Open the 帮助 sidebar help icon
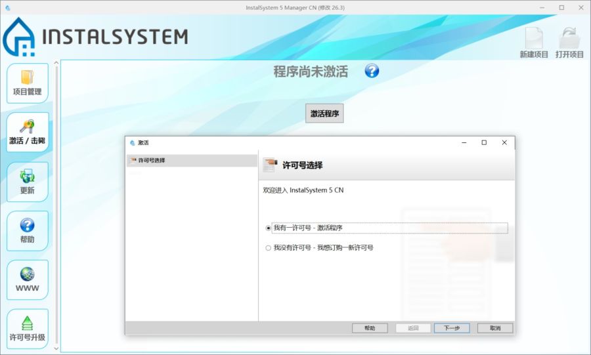The width and height of the screenshot is (591, 355). click(x=27, y=230)
